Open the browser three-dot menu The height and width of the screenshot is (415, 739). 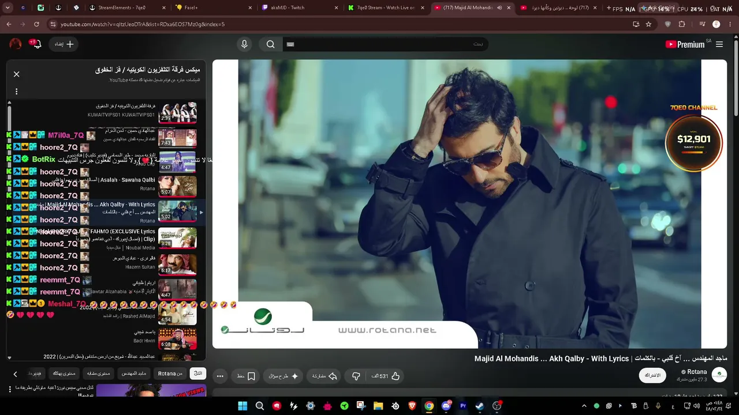pyautogui.click(x=730, y=24)
